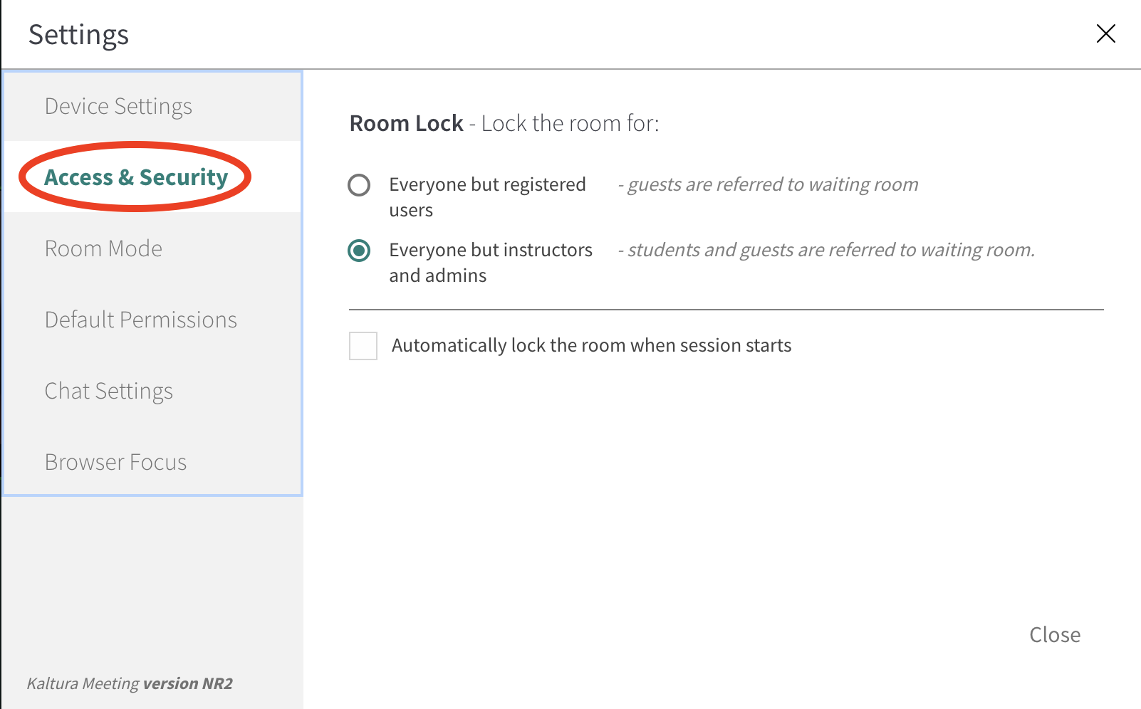Click the 'Lock the room for:' subtitle text
Screen dimensions: 1141x709
coord(570,123)
